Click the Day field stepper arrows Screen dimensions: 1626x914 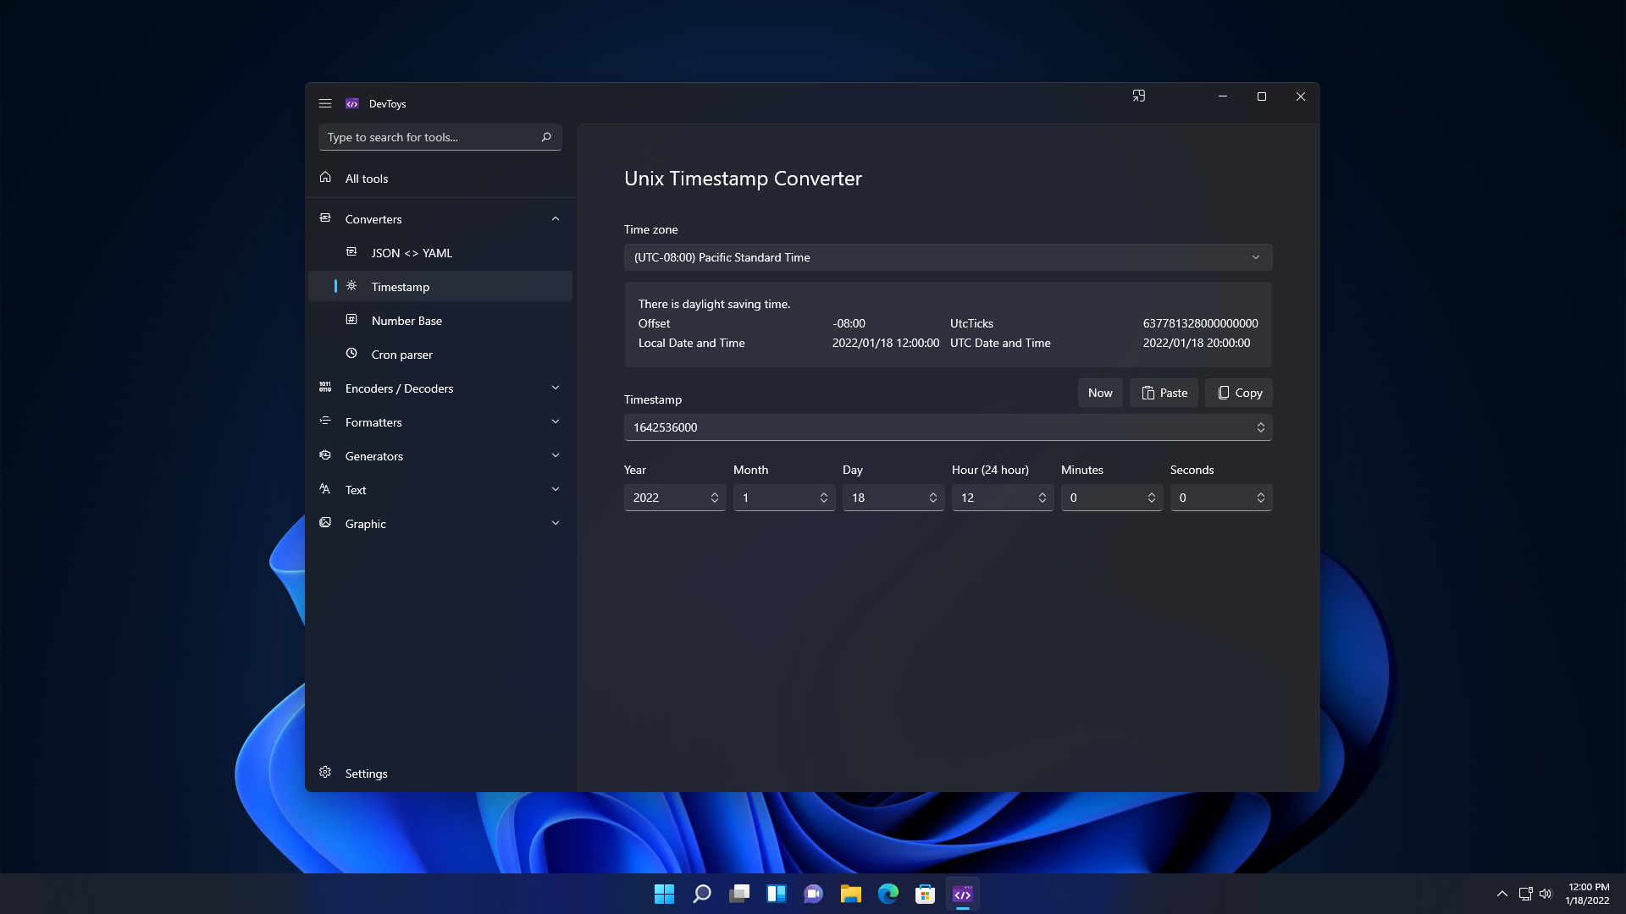click(x=933, y=498)
